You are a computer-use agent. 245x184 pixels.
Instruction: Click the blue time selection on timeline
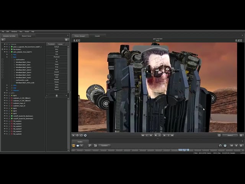tap(184, 150)
